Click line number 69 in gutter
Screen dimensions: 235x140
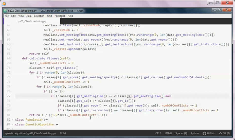click(9, 58)
